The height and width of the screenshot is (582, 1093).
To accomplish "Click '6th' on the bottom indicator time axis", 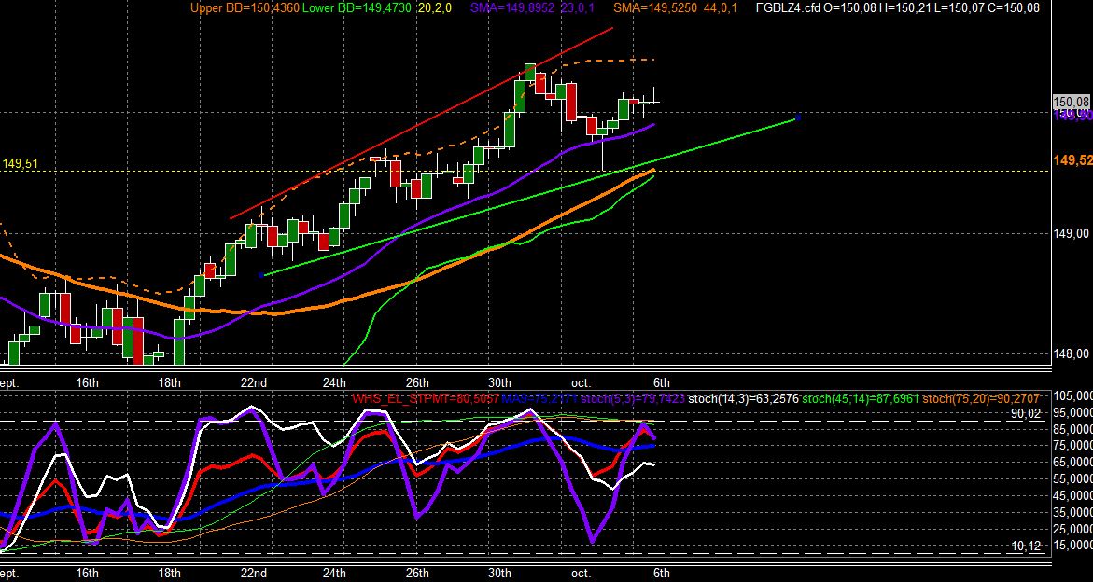I will click(x=662, y=574).
